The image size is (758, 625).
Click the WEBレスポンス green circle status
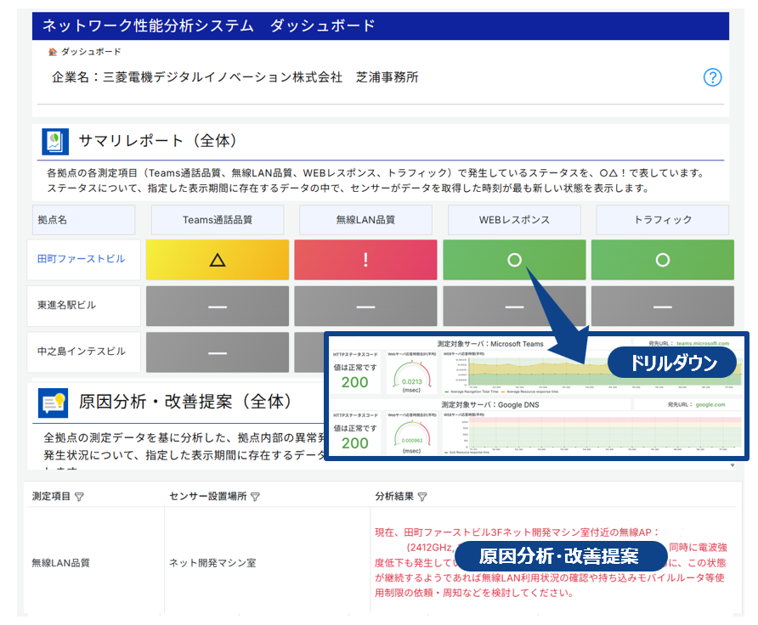(514, 260)
